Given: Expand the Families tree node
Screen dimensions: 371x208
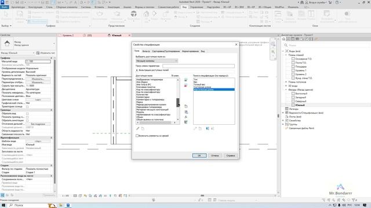Looking at the screenshot, I should point(283,121).
